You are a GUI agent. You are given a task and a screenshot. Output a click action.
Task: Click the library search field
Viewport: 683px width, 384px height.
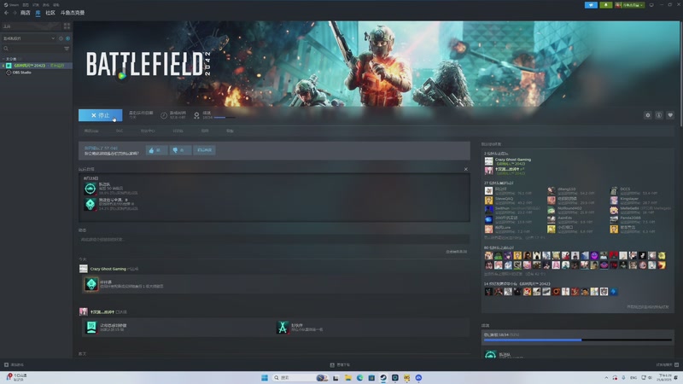(32, 49)
